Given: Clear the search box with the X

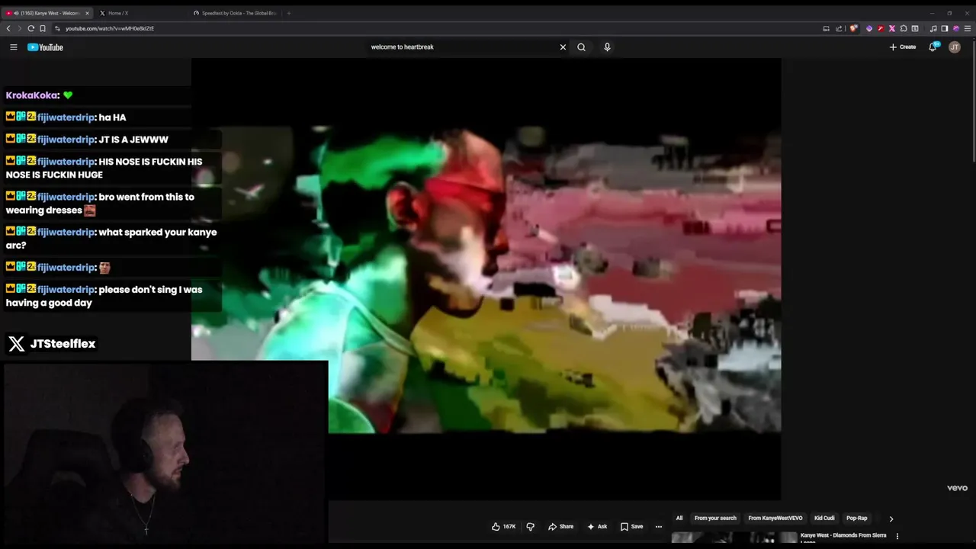Looking at the screenshot, I should [563, 47].
